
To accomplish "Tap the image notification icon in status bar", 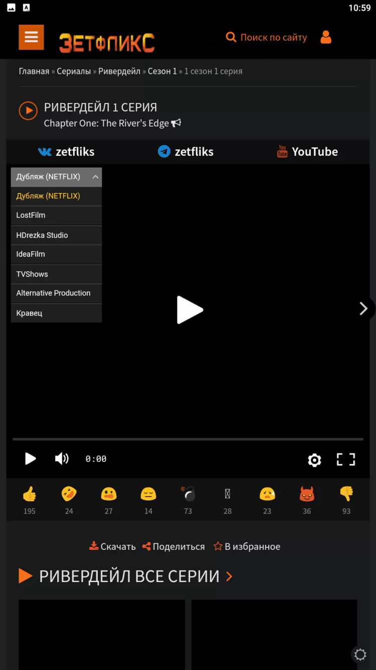I will pyautogui.click(x=11, y=8).
